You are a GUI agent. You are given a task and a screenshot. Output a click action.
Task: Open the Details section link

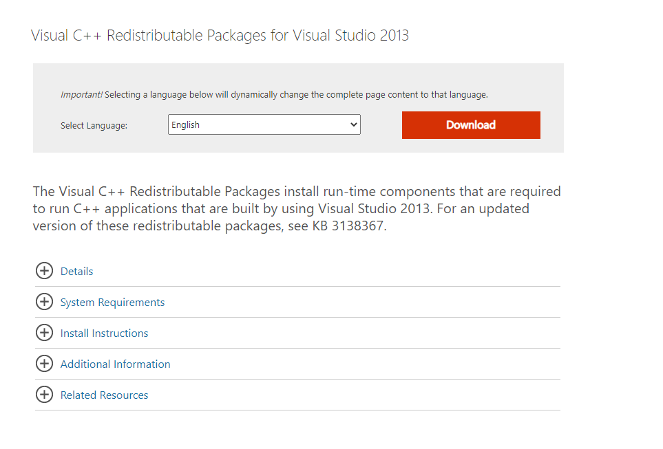tap(76, 271)
